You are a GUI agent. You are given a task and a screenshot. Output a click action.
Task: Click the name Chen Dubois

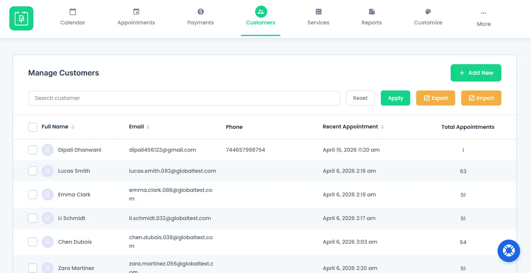[x=75, y=242]
